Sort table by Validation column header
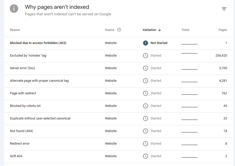The height and width of the screenshot is (166, 235). [149, 30]
